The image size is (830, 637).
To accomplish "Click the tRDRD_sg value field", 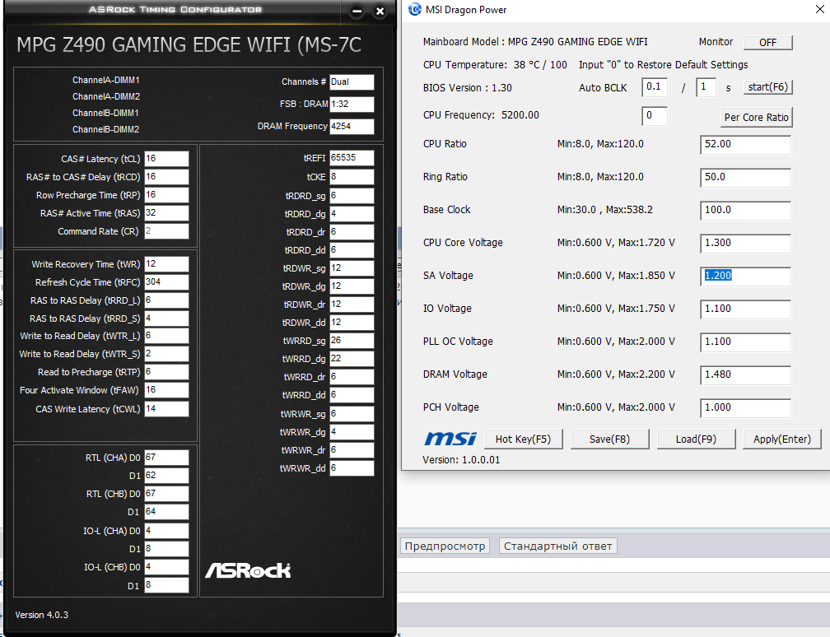I will pyautogui.click(x=352, y=196).
